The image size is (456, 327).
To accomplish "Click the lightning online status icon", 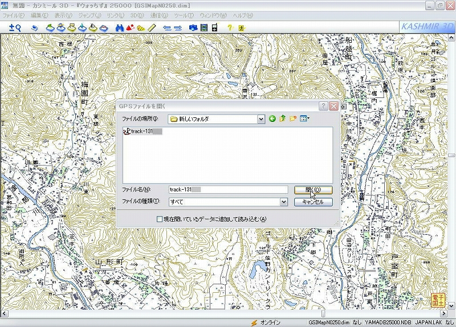I will [x=254, y=322].
